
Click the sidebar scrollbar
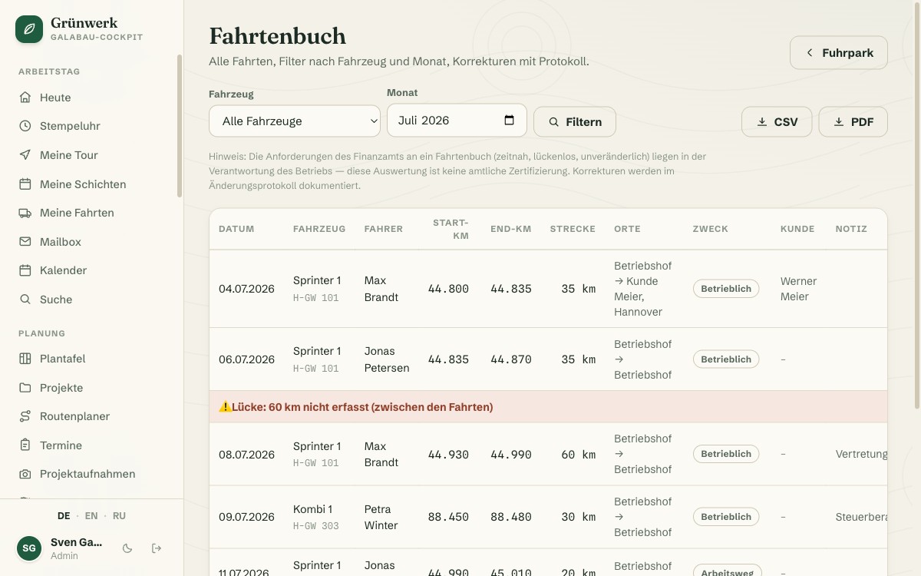[180, 125]
